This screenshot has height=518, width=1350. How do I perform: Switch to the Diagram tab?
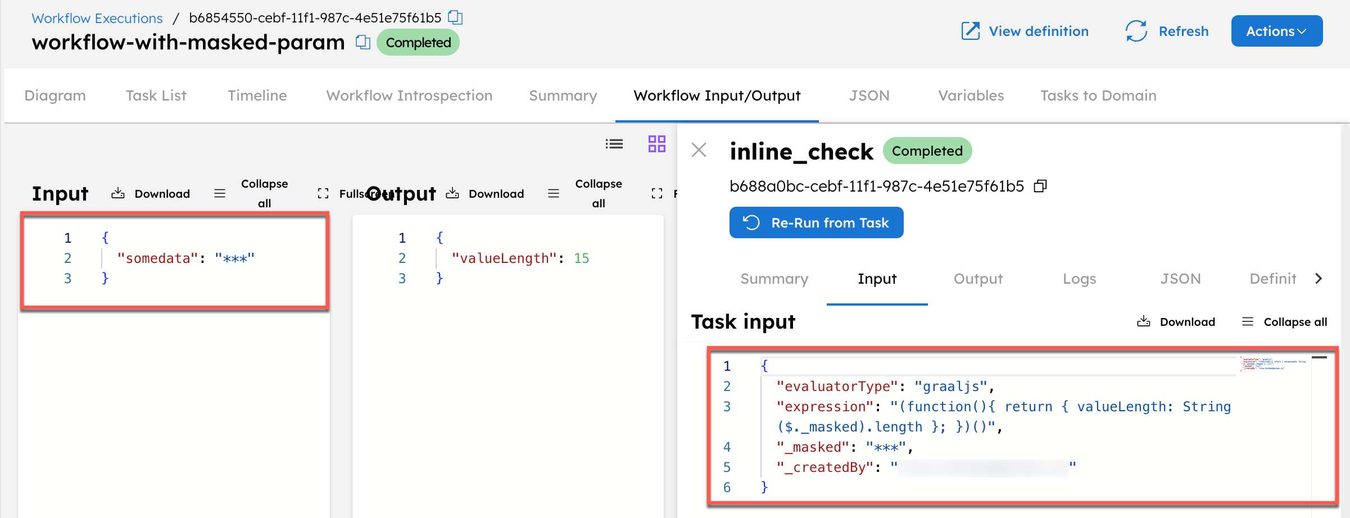[55, 96]
